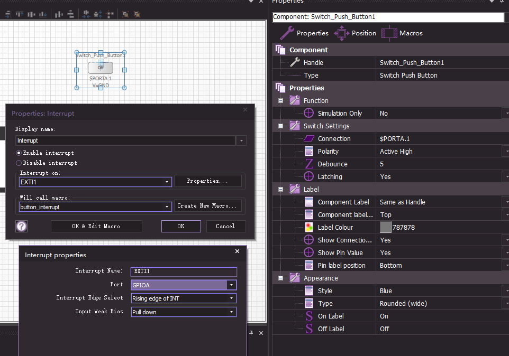Click the Switch_Push_Button1 handle value
Screen dimensions: 509x356
pos(412,62)
